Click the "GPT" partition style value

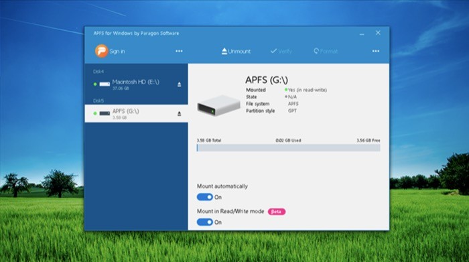tap(292, 111)
